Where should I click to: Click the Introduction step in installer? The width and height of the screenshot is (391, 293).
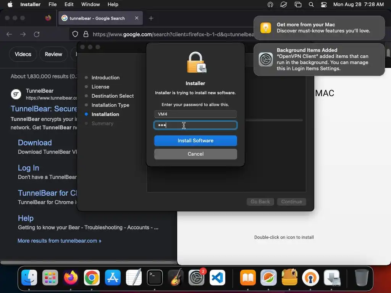(105, 77)
